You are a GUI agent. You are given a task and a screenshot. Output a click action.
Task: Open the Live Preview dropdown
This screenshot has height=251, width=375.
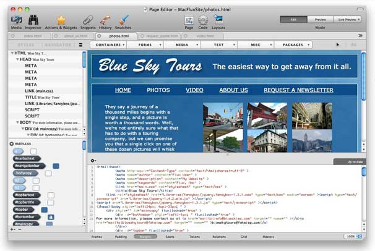coord(348,20)
